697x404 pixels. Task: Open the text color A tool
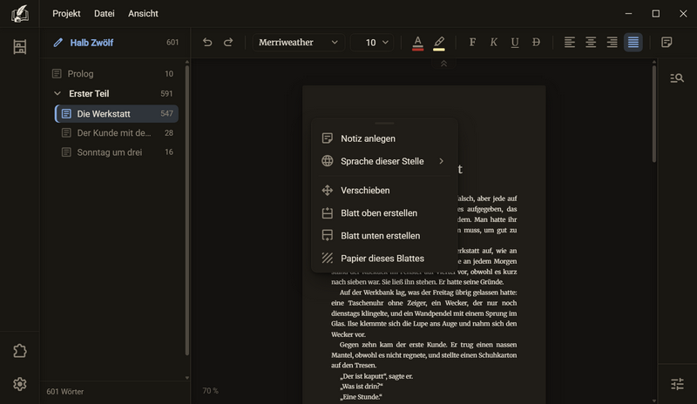coord(417,44)
